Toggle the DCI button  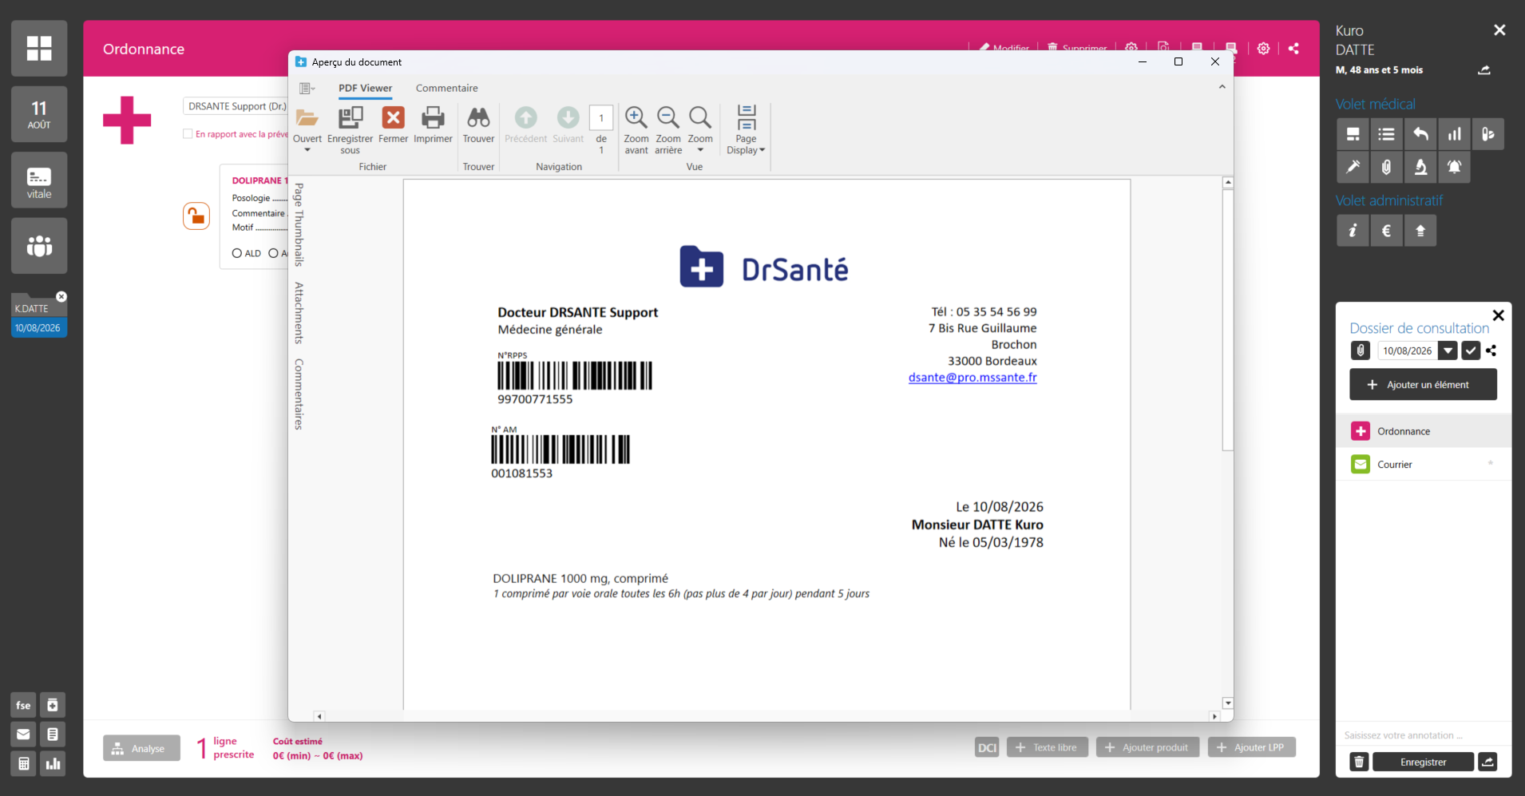pyautogui.click(x=987, y=748)
